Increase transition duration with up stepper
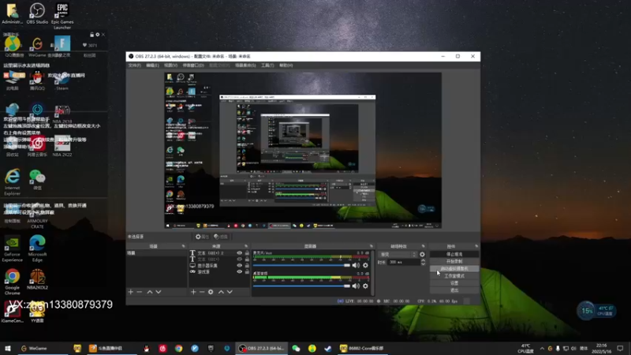Screen dimensions: 631x355 click(423, 260)
